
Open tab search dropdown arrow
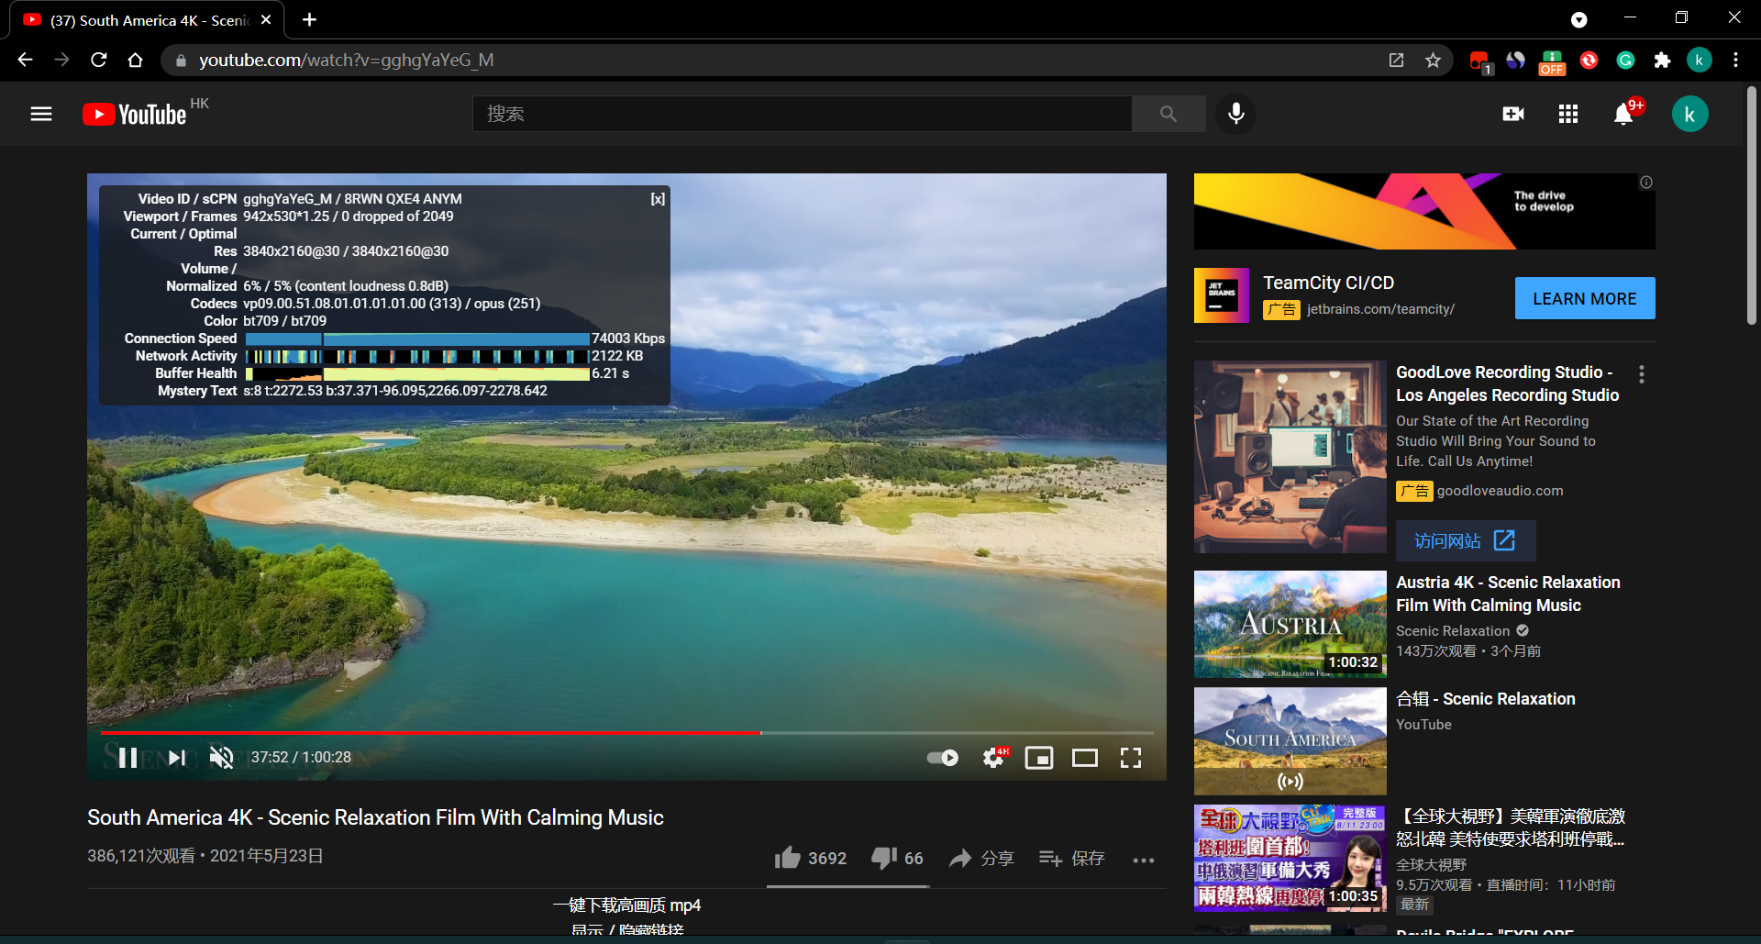1578,19
